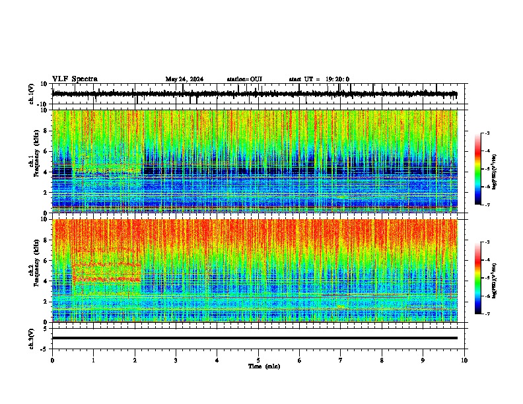Click time axis tick label "9"
This screenshot has width=523, height=404.
pos(423,360)
